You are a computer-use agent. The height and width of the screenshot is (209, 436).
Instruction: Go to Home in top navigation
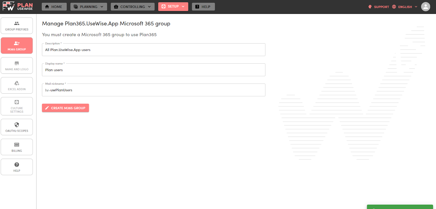click(54, 7)
